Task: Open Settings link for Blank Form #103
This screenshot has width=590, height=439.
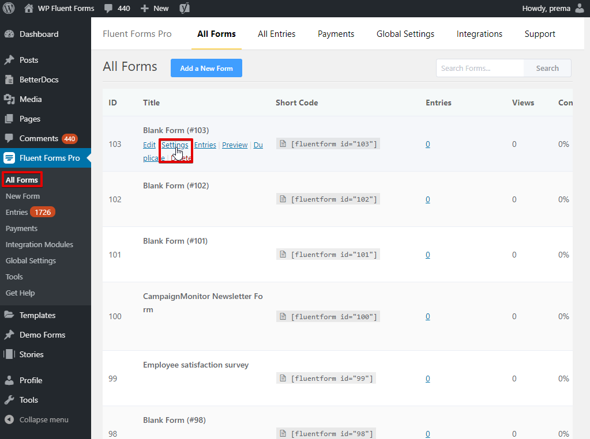Action: (175, 145)
